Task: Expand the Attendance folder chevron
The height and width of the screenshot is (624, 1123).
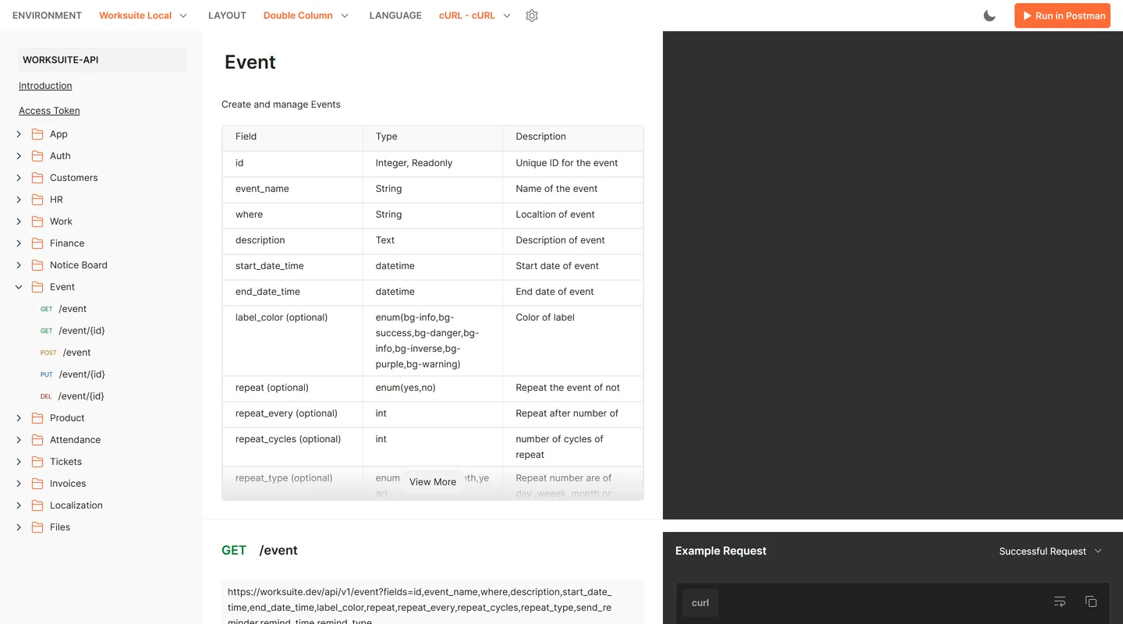Action: [x=19, y=440]
